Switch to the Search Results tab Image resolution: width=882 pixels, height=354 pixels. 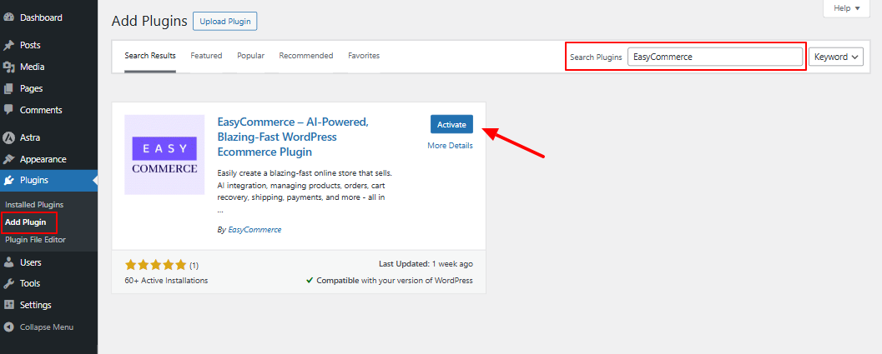pyautogui.click(x=150, y=56)
